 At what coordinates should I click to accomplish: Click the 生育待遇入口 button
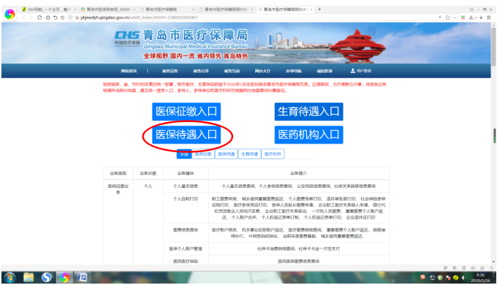point(309,111)
